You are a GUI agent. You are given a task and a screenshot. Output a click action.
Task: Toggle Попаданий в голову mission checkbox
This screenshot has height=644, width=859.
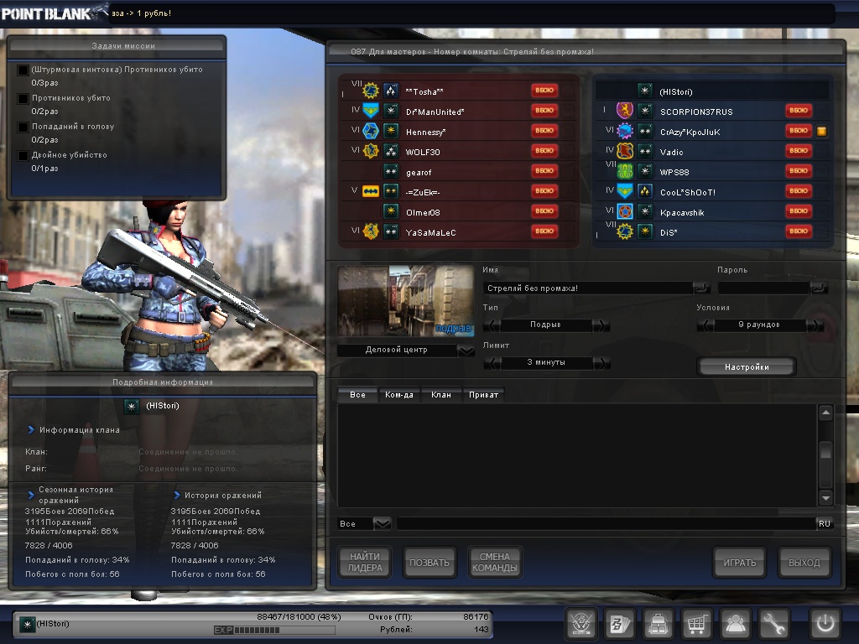pyautogui.click(x=23, y=127)
